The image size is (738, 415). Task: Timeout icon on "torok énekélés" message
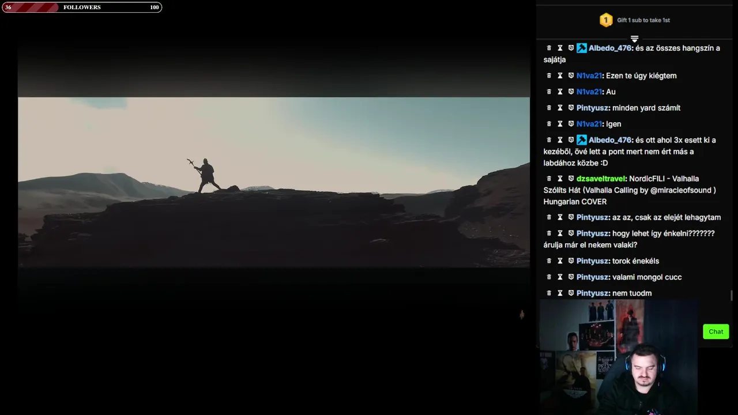560,261
